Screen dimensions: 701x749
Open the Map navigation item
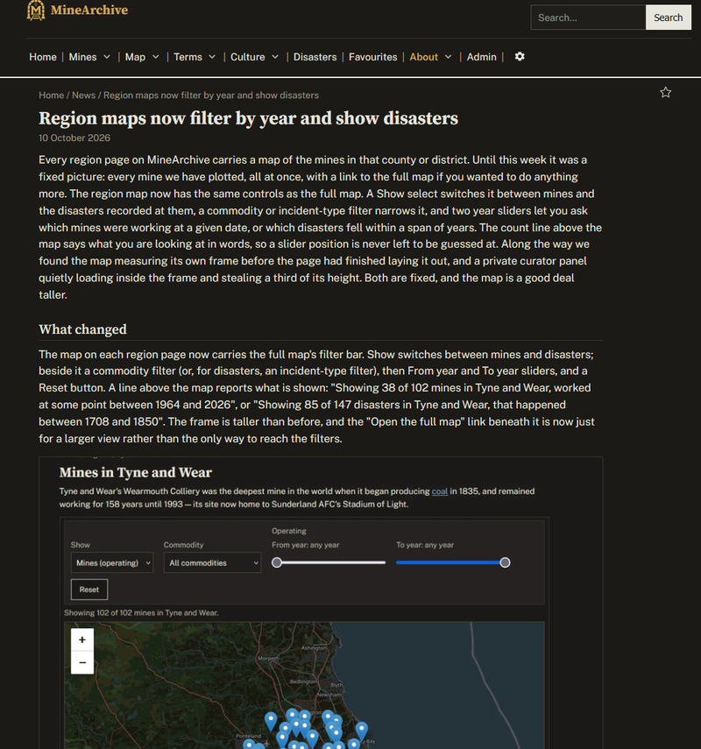tap(135, 57)
